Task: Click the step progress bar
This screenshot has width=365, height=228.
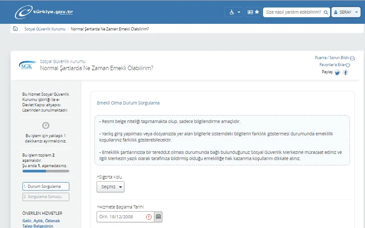Action: point(46,171)
